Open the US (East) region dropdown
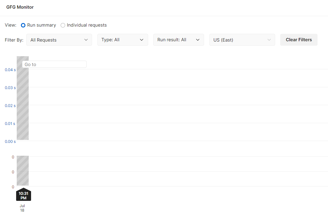 [242, 40]
